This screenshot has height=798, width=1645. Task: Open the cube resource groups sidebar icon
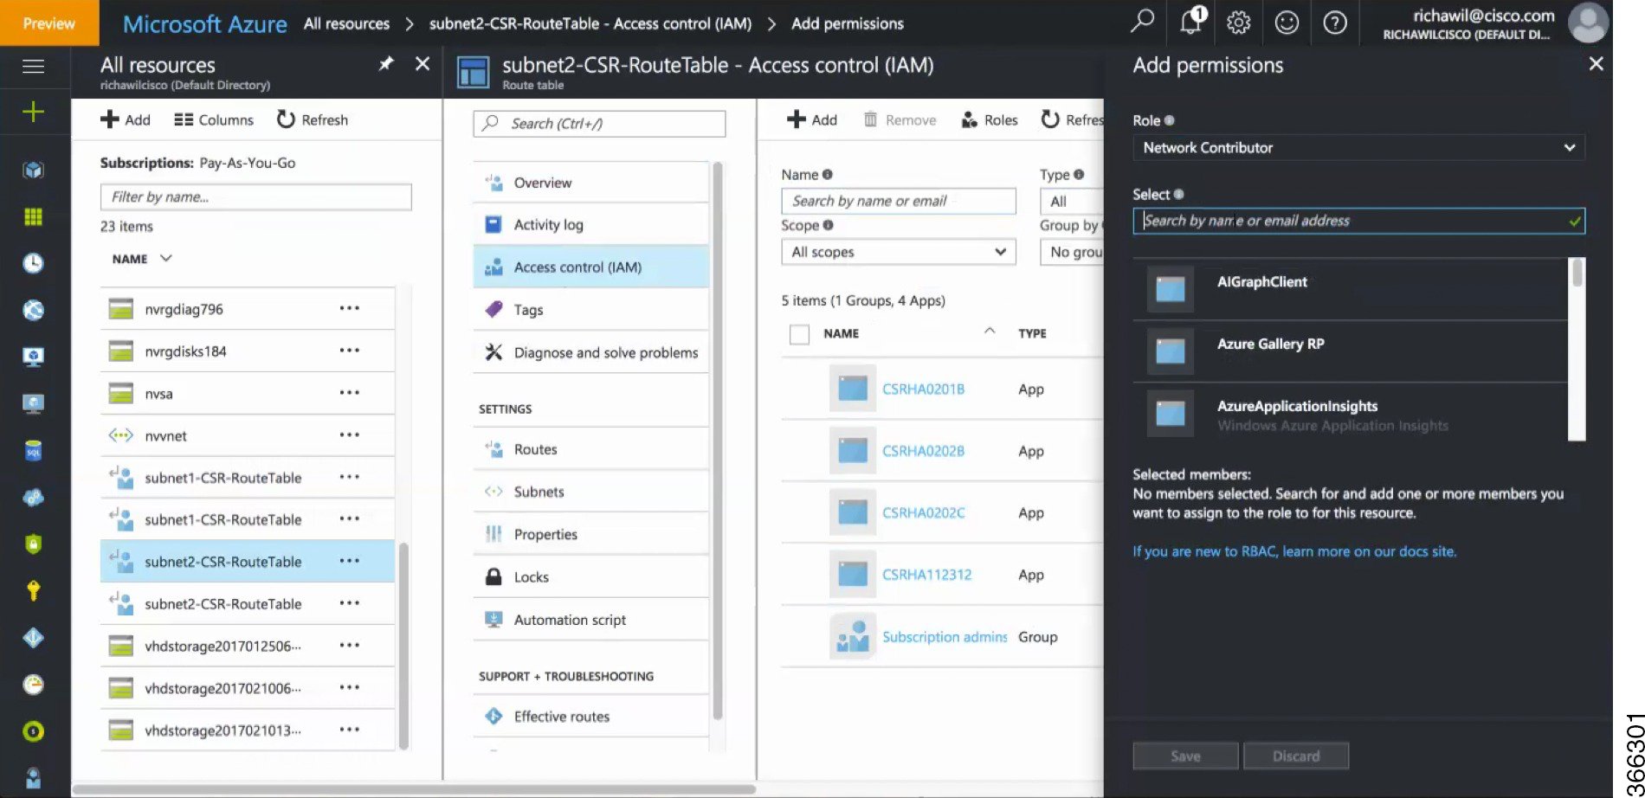point(33,170)
